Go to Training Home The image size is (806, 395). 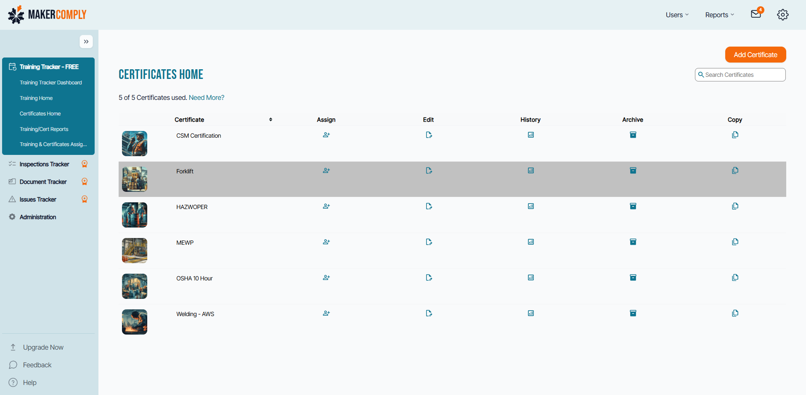coord(36,98)
